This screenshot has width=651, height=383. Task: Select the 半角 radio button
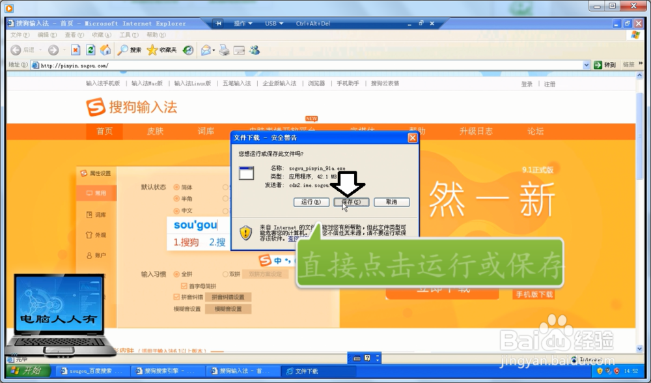coord(176,199)
